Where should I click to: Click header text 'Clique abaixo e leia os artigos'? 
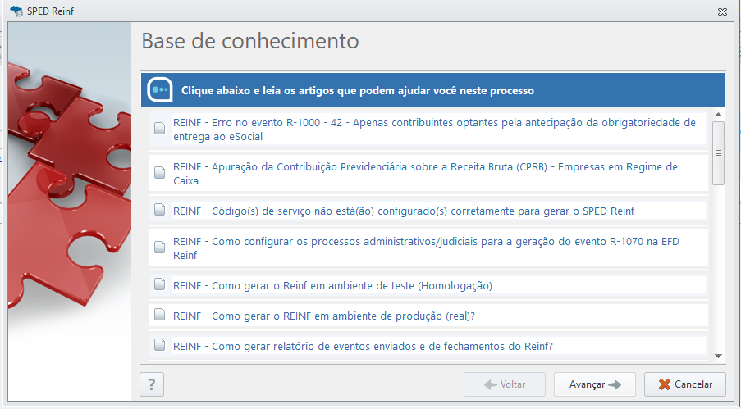[x=358, y=90]
